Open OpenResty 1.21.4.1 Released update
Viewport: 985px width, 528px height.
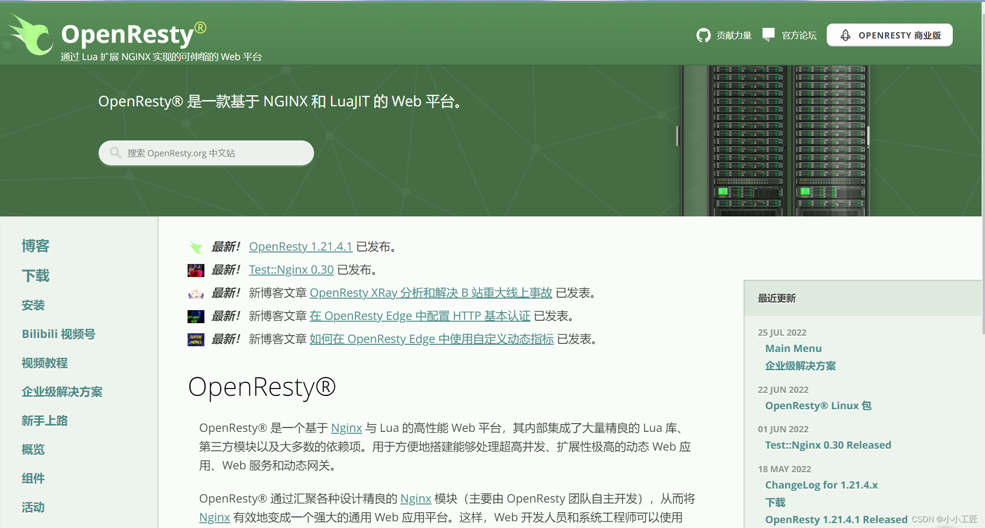coord(836,520)
